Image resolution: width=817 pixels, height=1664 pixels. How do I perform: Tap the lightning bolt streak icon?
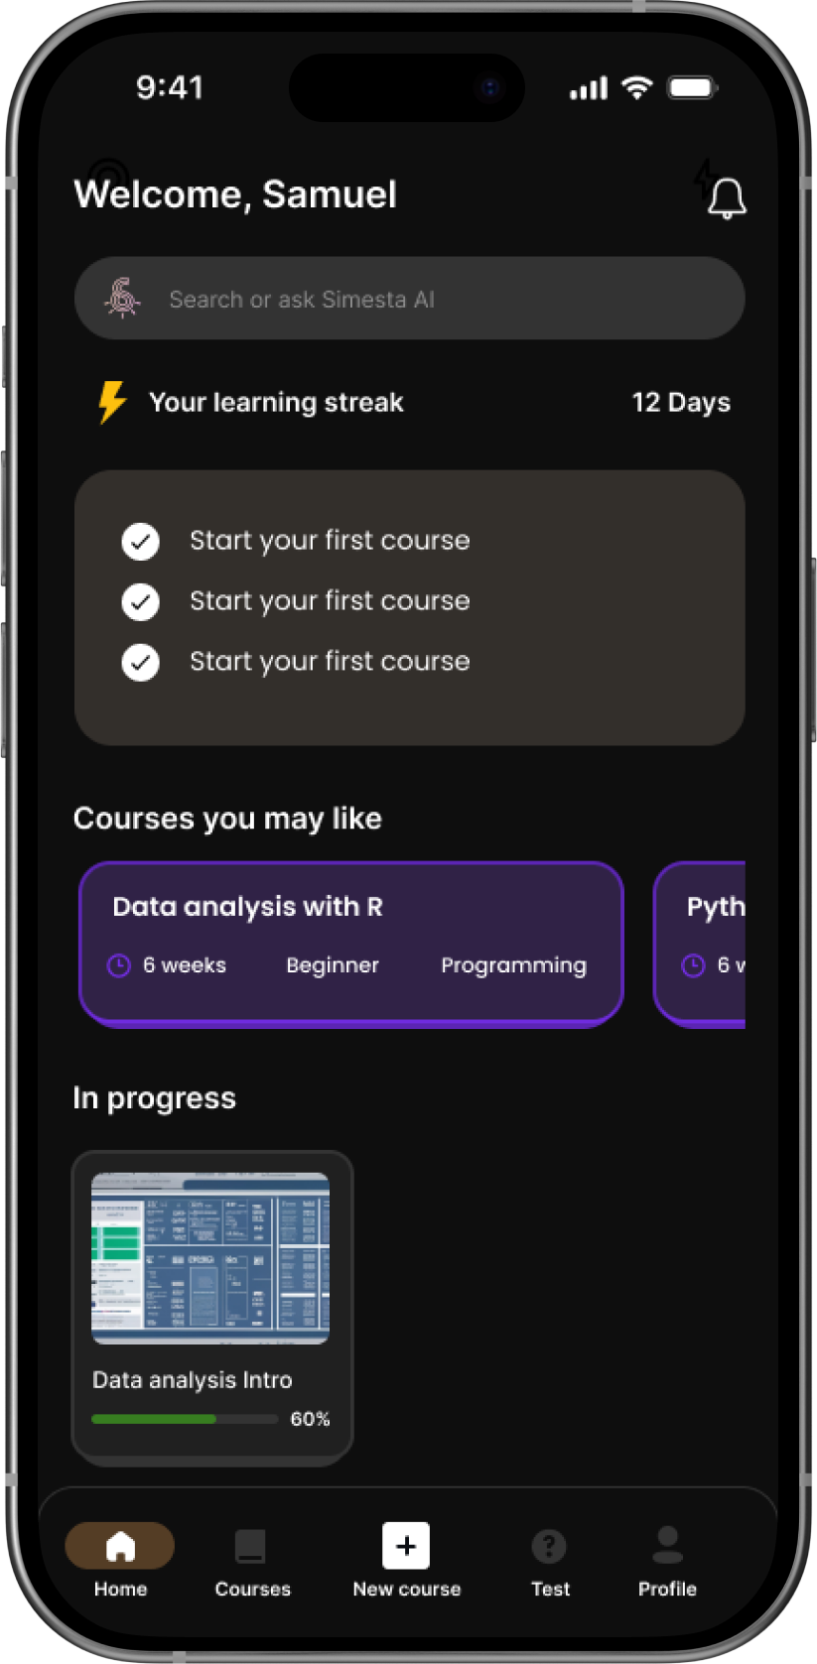tap(112, 402)
